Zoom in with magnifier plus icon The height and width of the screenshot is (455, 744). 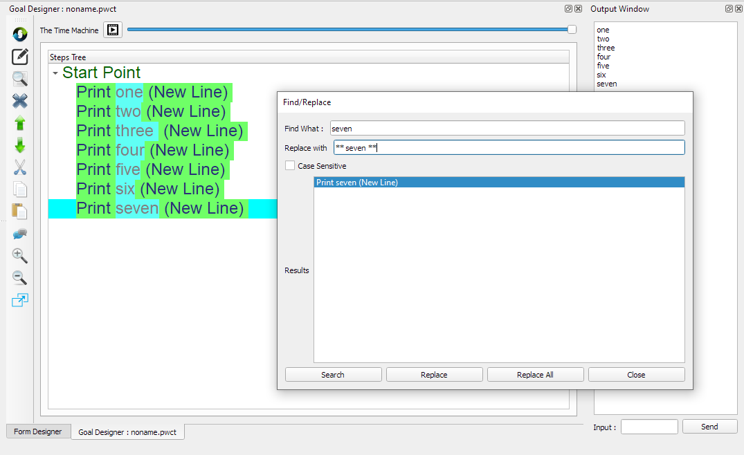coord(20,256)
